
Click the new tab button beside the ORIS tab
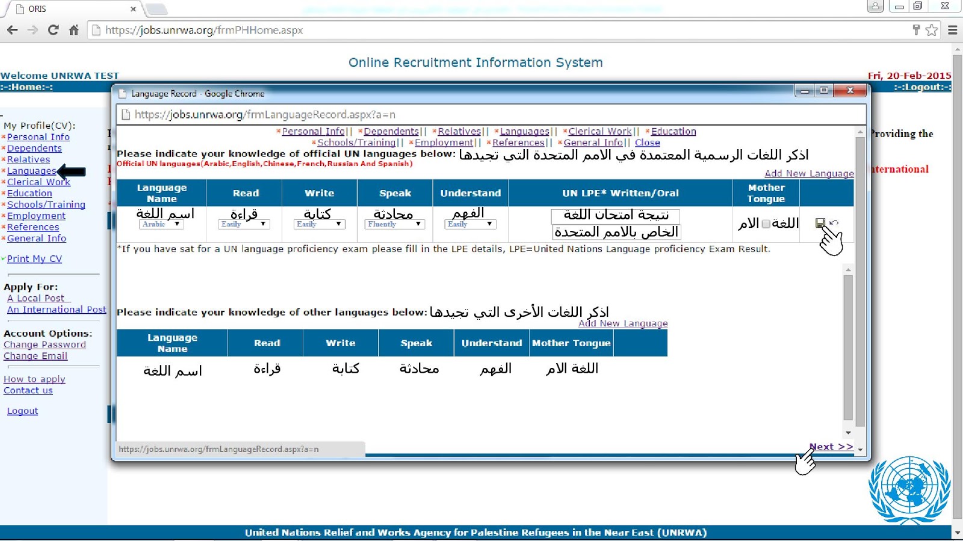point(156,9)
